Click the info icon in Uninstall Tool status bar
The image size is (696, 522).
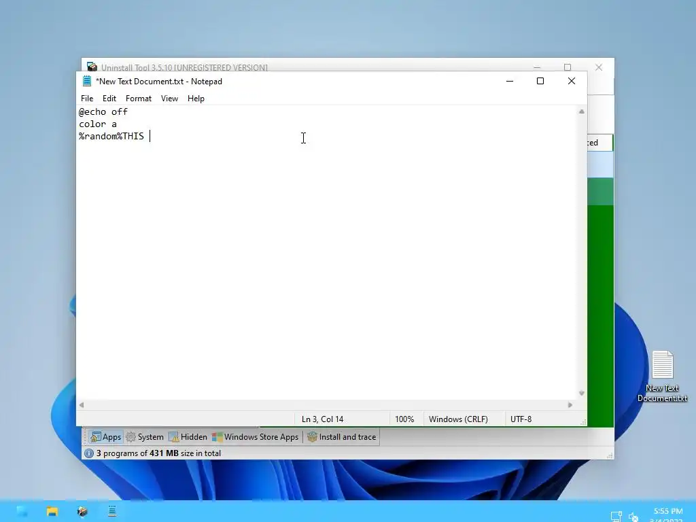click(x=89, y=453)
